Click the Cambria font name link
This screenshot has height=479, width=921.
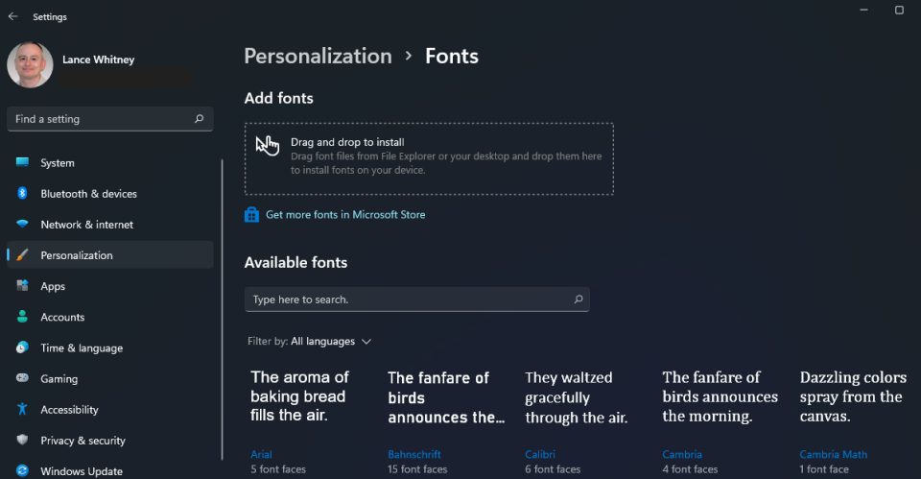pos(682,454)
